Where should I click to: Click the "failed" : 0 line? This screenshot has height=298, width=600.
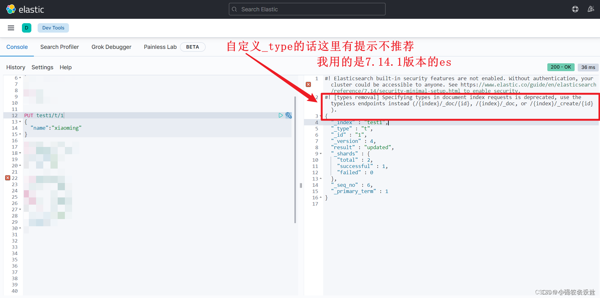[355, 172]
